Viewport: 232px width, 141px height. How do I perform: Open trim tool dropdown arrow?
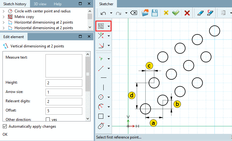(109, 36)
